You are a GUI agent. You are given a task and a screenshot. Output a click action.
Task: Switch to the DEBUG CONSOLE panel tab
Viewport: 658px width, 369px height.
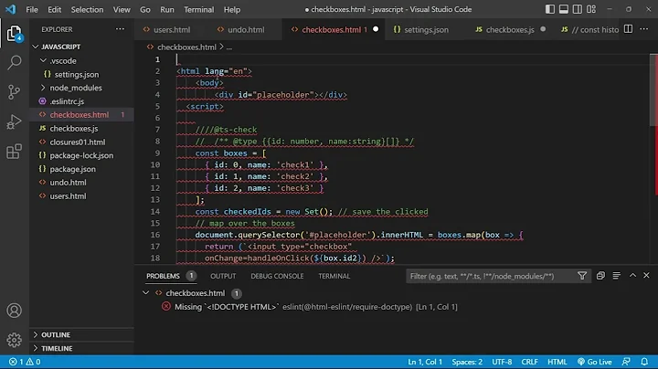[x=277, y=276]
